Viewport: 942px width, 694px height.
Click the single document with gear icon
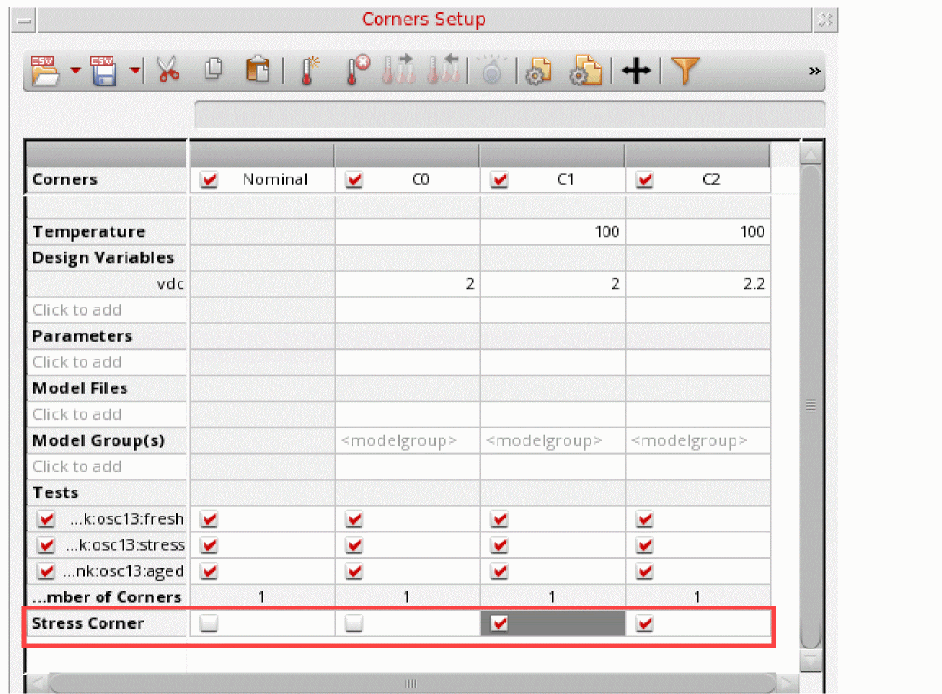click(x=538, y=72)
